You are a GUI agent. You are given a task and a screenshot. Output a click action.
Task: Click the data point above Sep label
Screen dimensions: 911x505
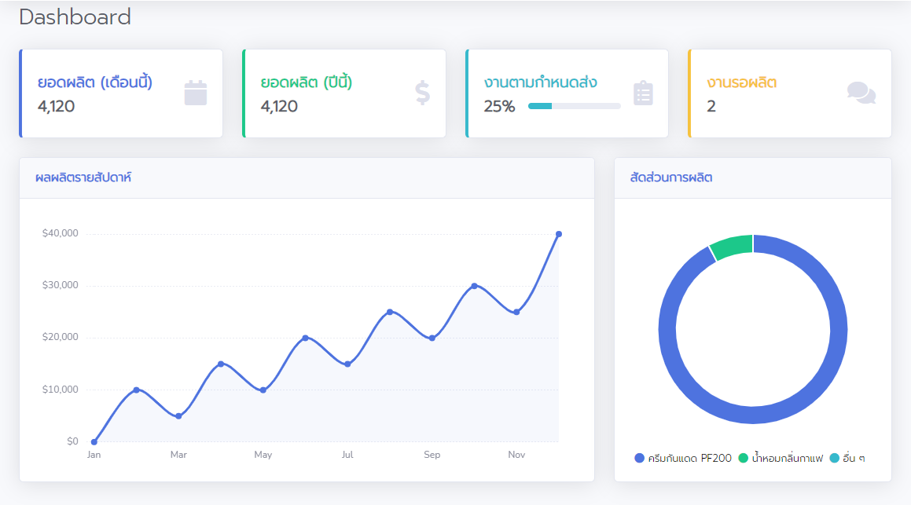(432, 338)
